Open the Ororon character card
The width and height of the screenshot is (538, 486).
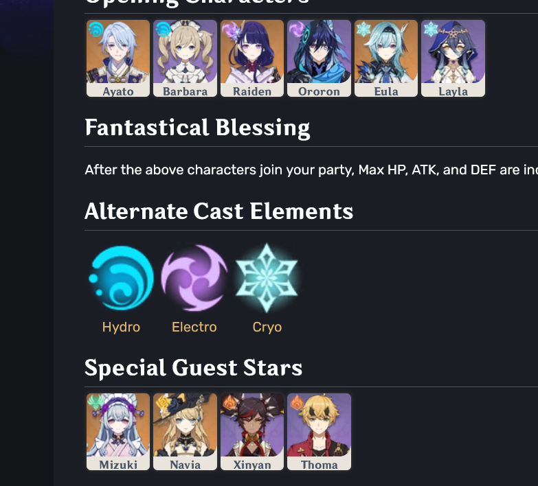click(x=319, y=58)
